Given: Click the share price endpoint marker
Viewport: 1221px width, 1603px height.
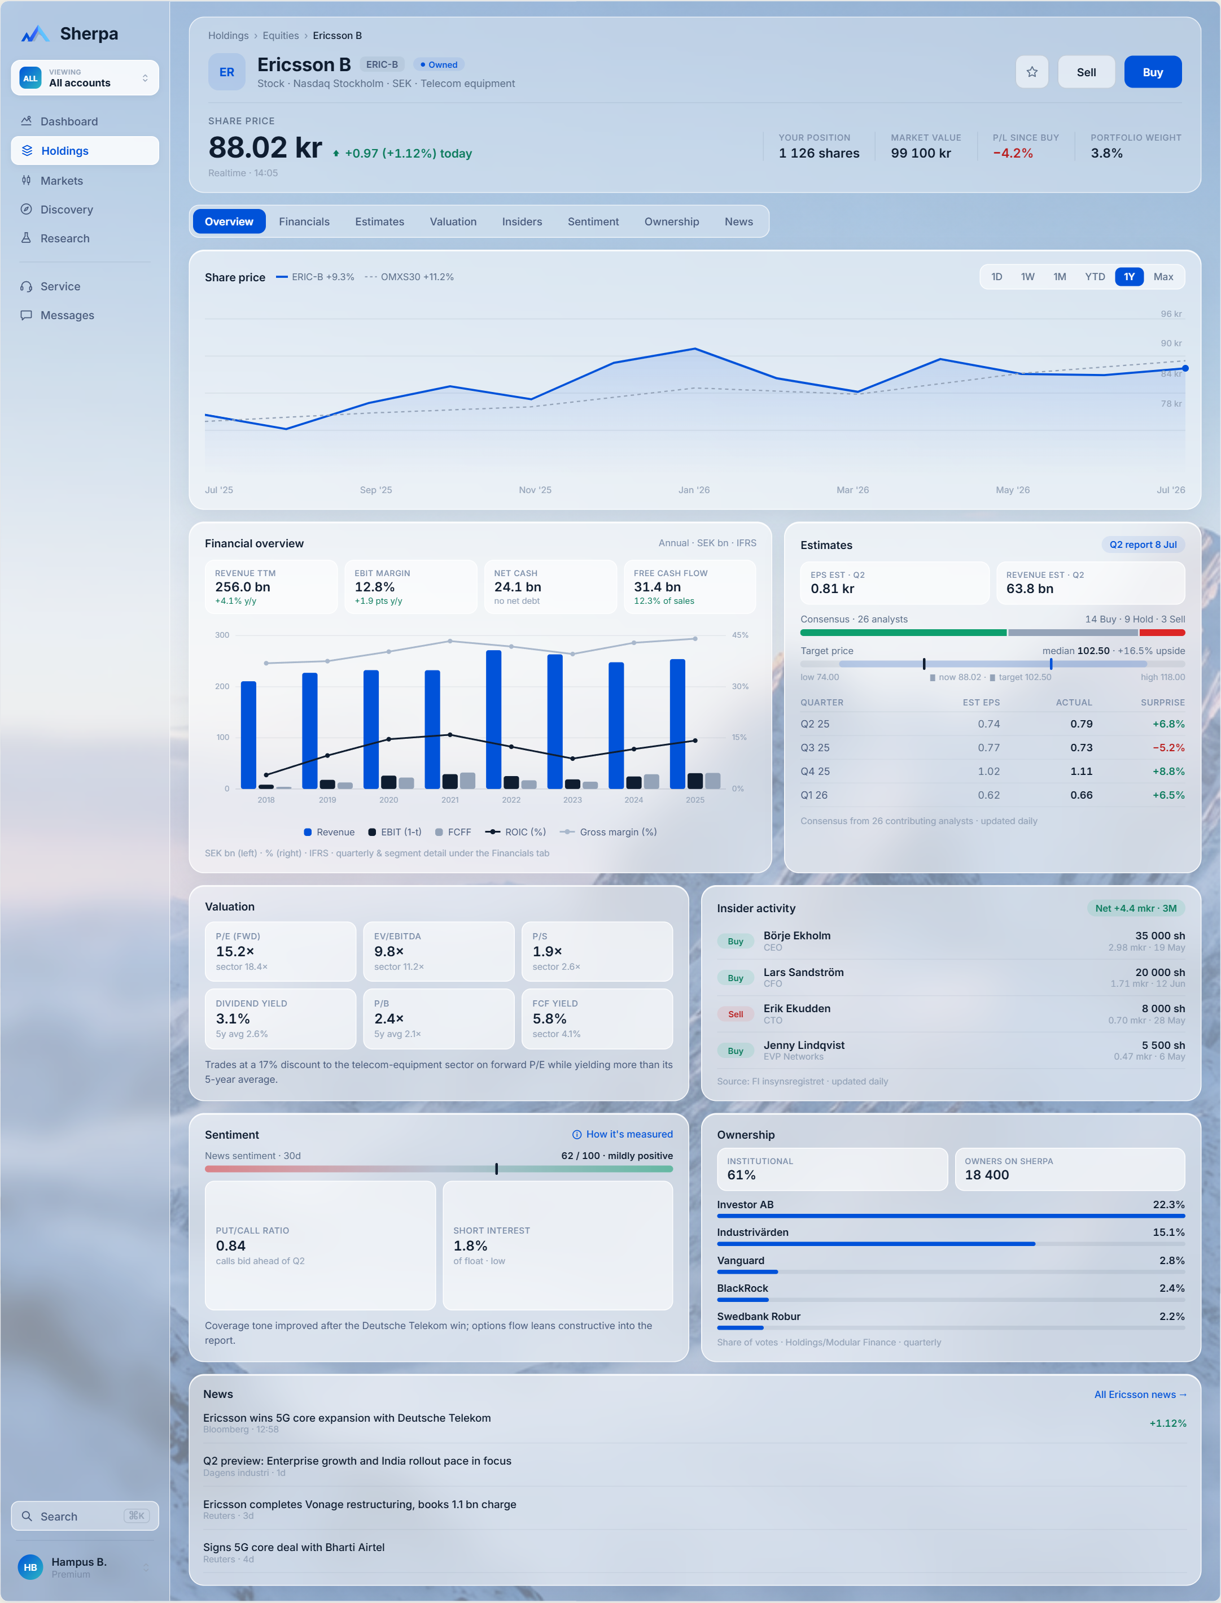Looking at the screenshot, I should [x=1185, y=369].
